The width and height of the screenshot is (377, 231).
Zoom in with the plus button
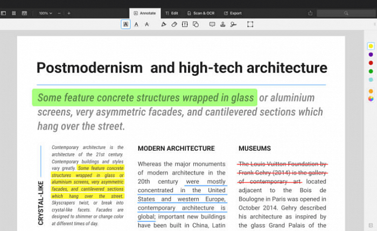69,13
